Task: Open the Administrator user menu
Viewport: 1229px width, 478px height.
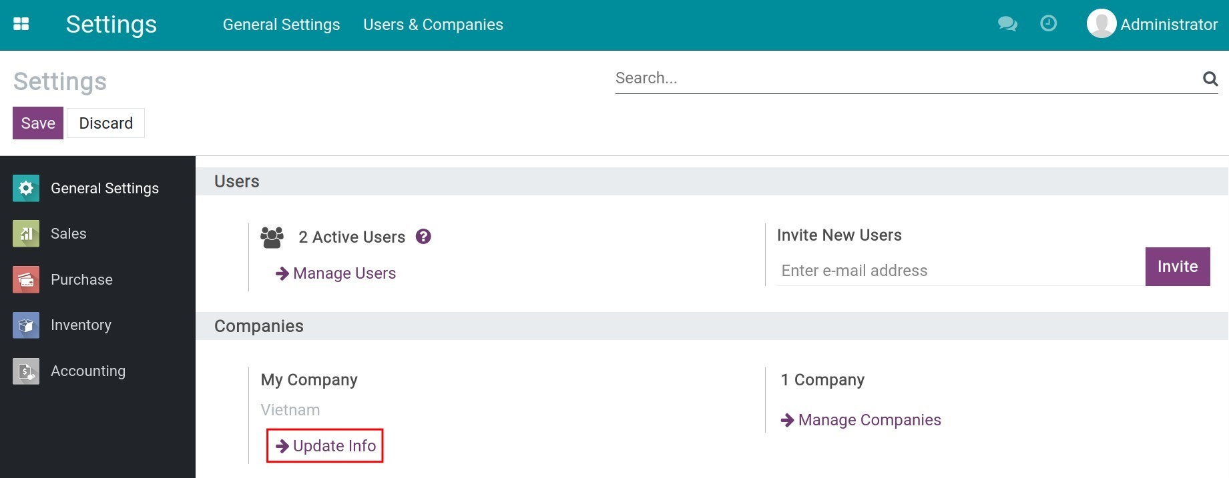Action: point(1152,24)
